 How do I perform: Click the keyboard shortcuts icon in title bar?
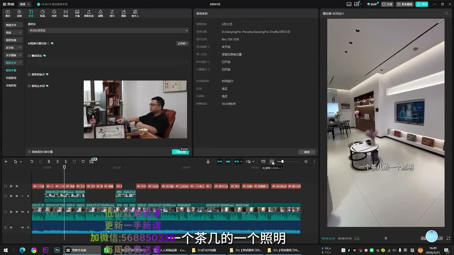[349, 4]
